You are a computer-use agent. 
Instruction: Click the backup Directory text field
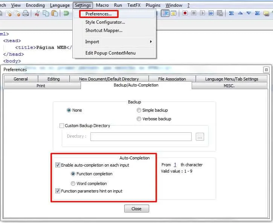(x=141, y=137)
